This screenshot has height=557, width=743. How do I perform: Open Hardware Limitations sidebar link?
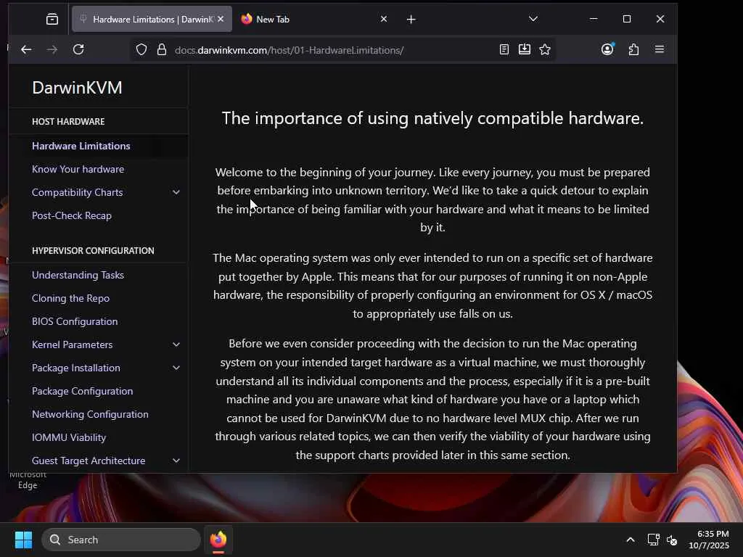click(81, 147)
